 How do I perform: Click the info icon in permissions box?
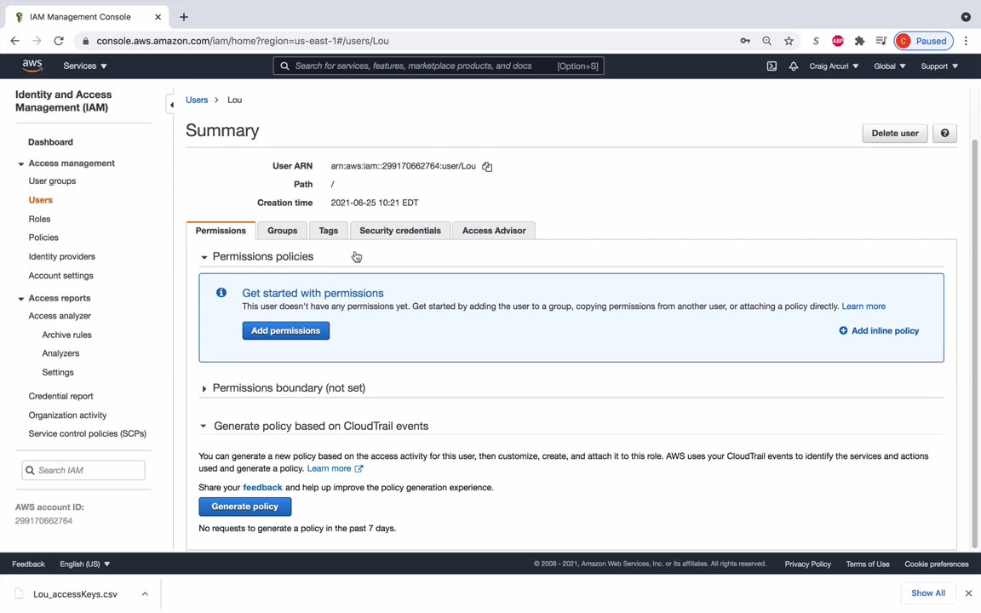coord(221,292)
